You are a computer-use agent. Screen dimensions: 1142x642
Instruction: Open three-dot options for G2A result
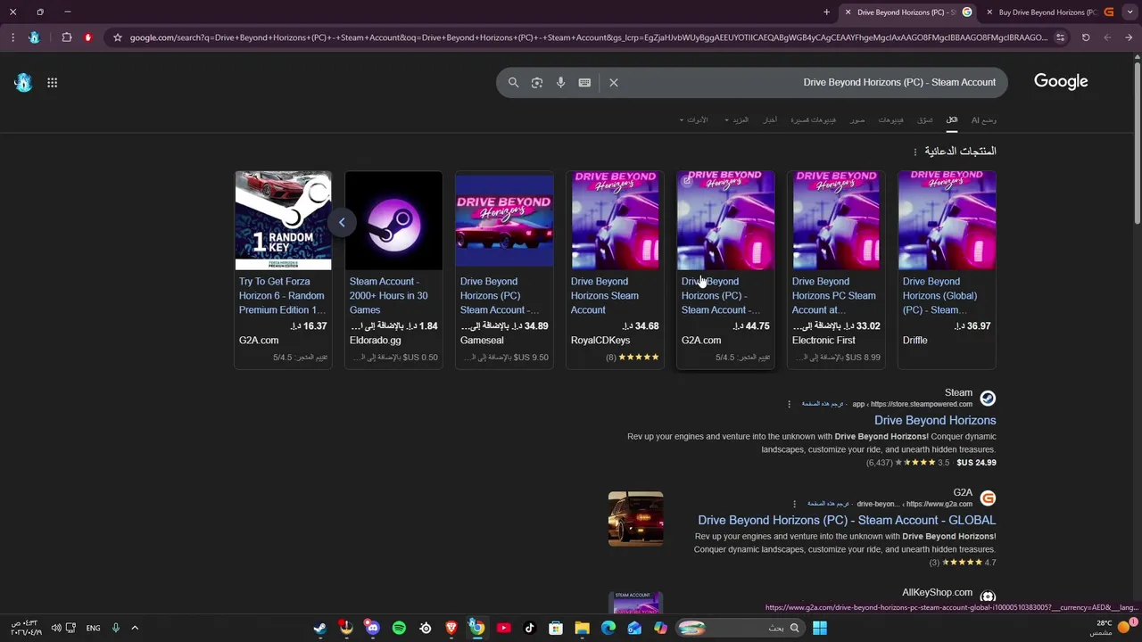tap(794, 504)
